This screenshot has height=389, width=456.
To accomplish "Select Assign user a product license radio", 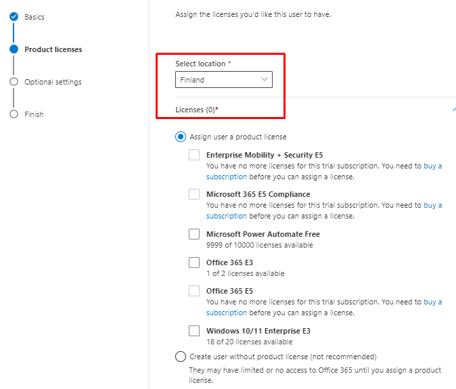I will [181, 137].
